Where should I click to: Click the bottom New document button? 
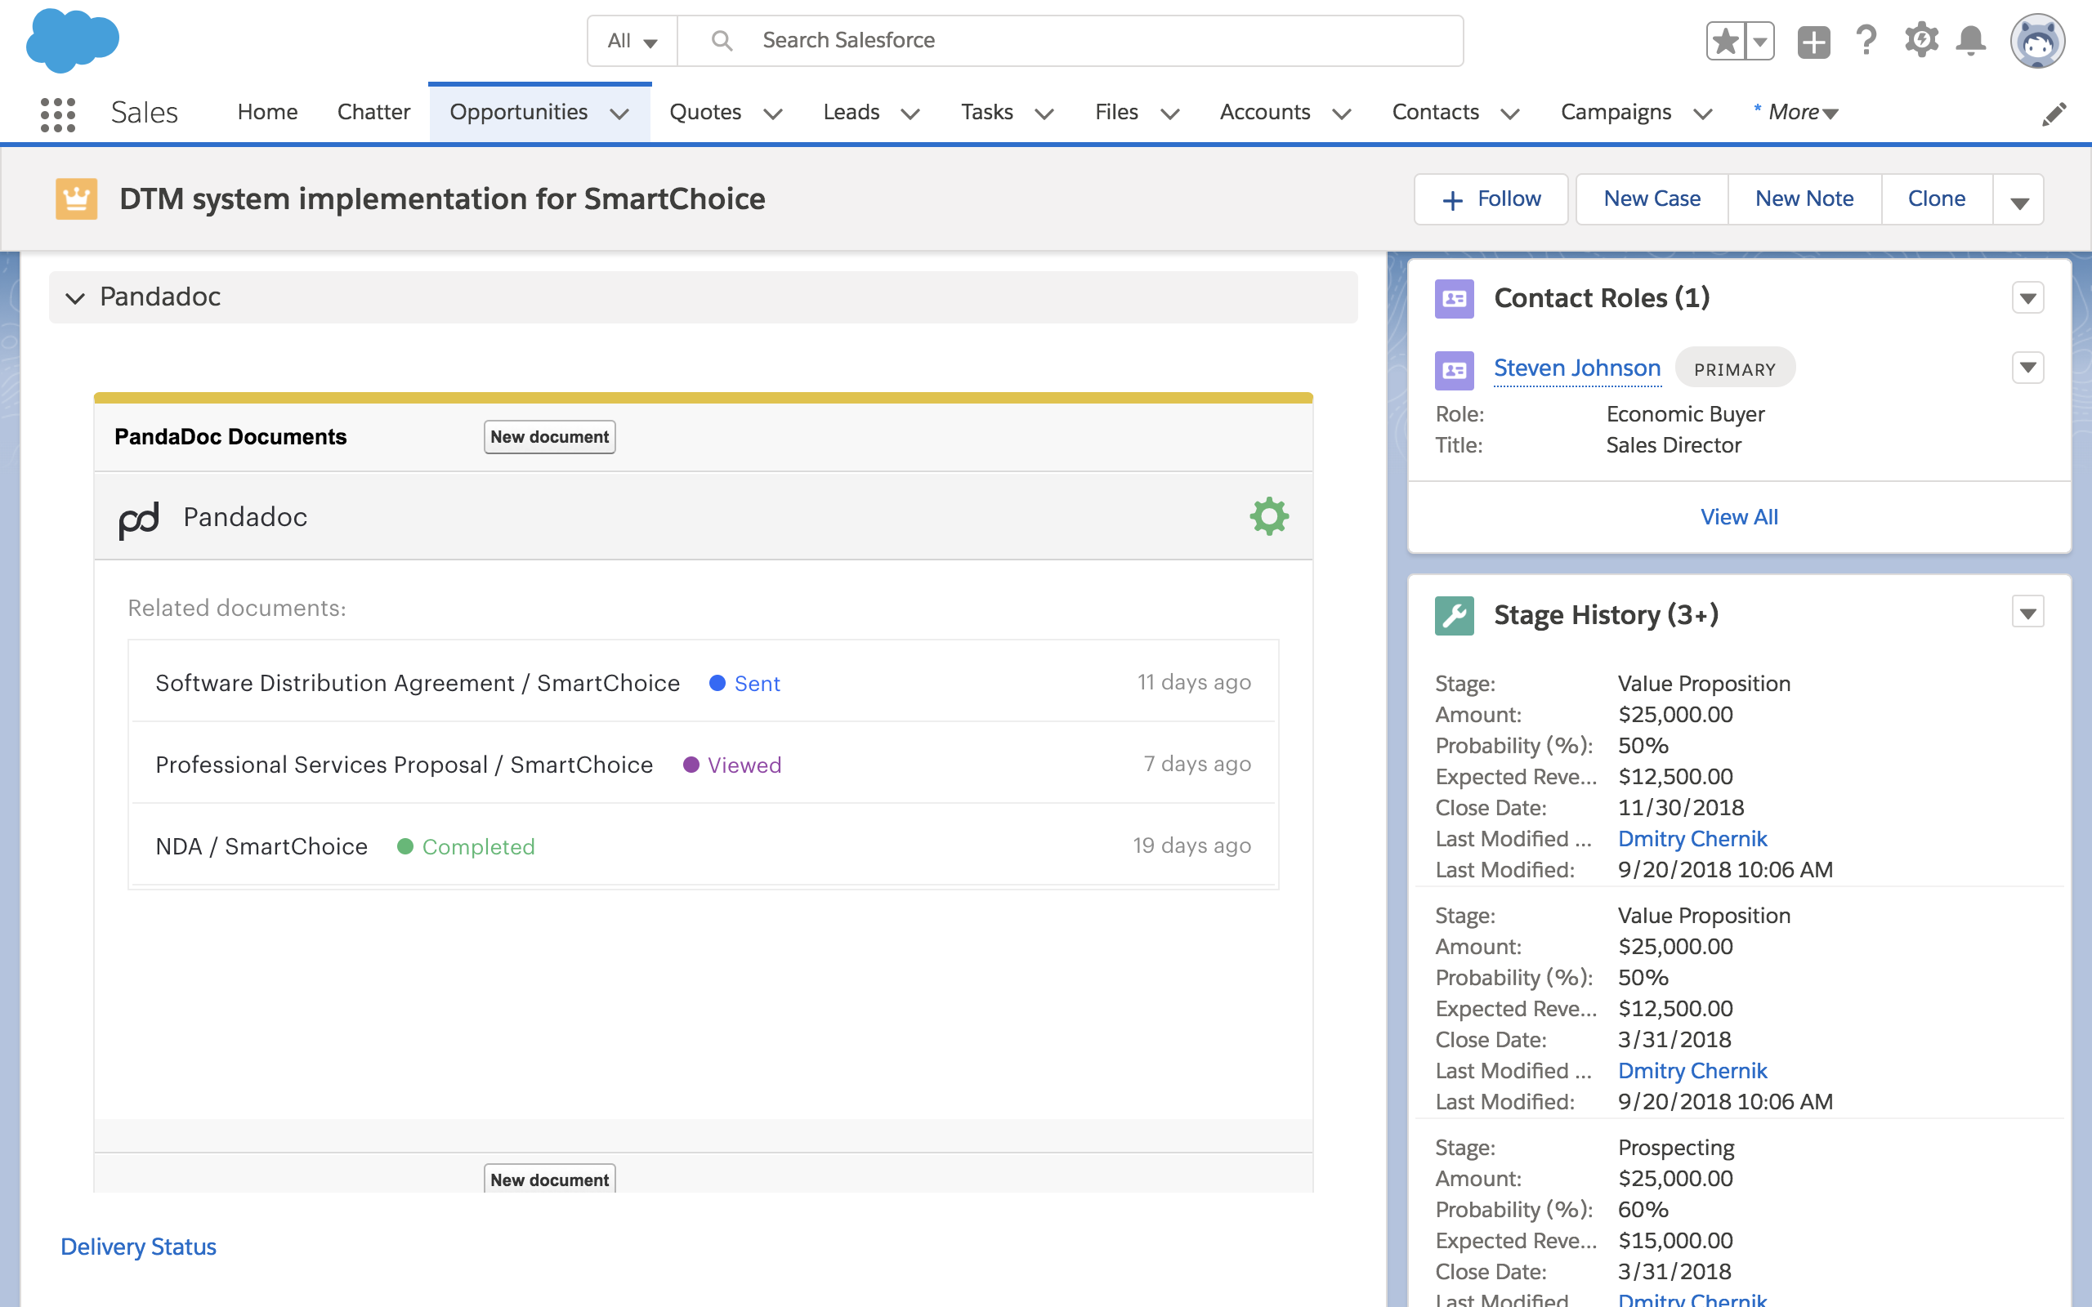coord(550,1179)
